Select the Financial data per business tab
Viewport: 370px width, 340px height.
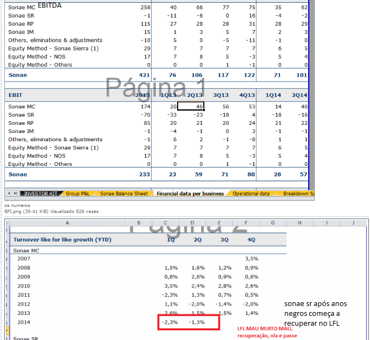(190, 194)
